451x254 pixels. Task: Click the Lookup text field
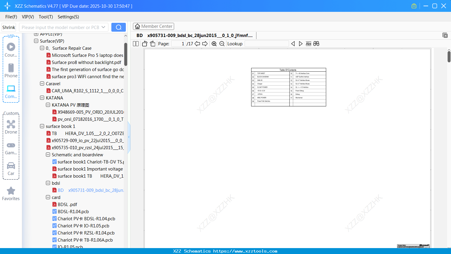point(267,44)
